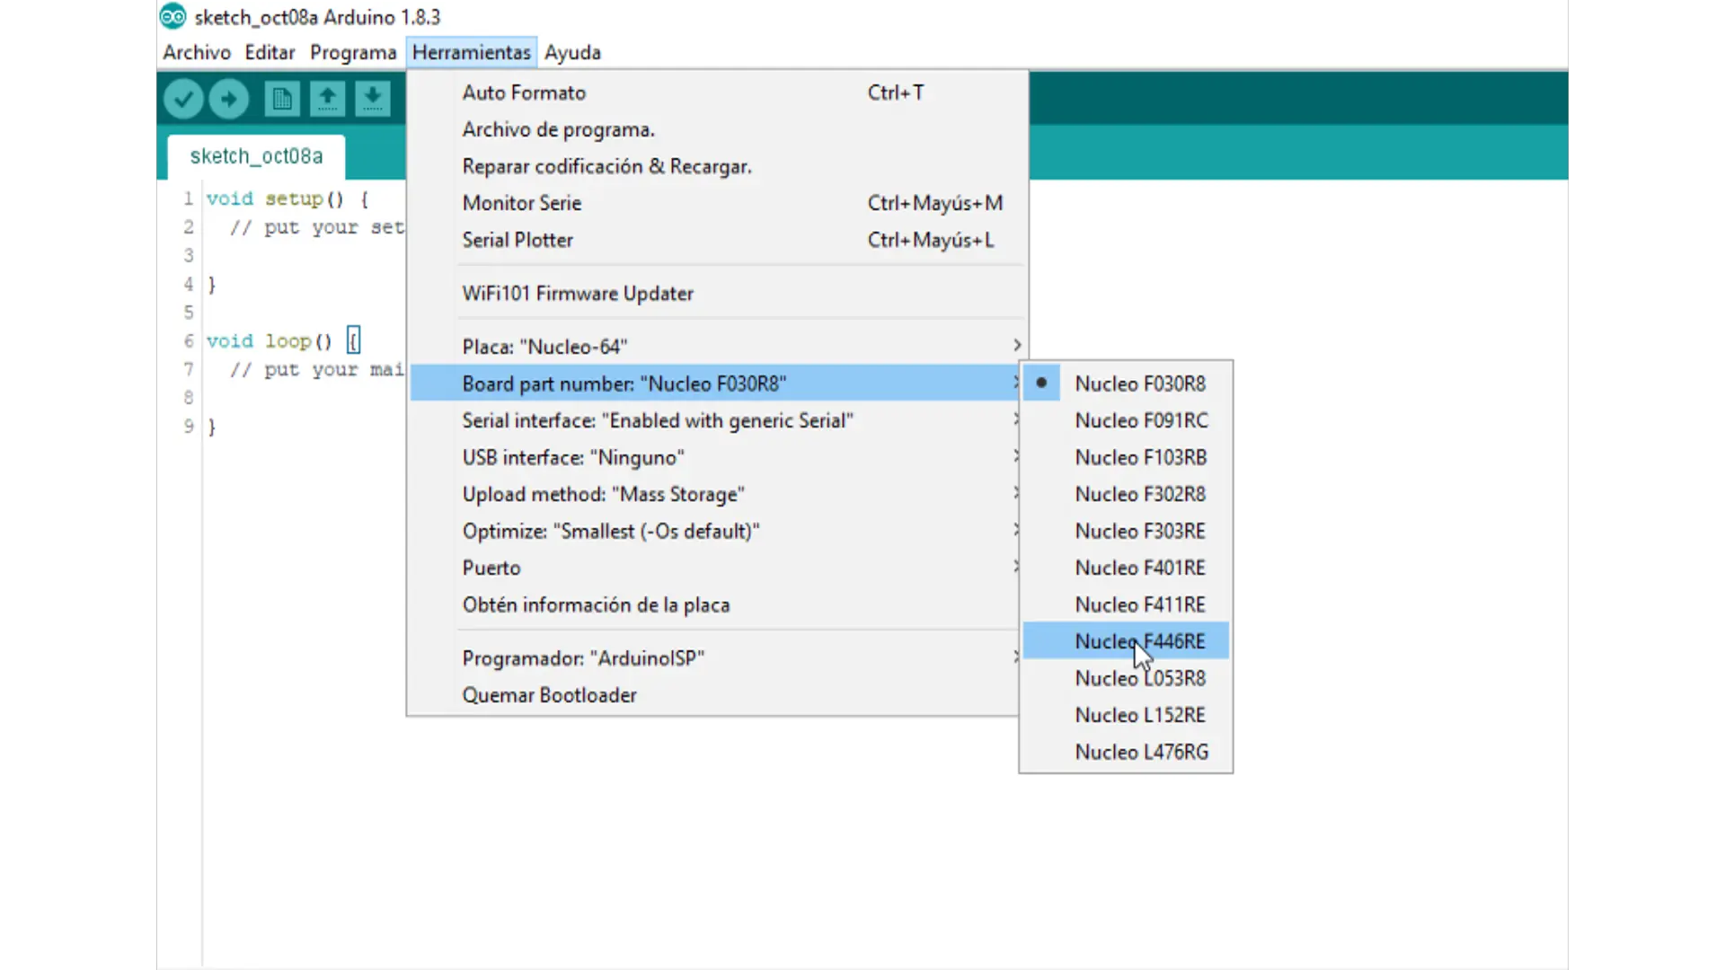Expand Upload method "Mass Storage" submenu
1725x970 pixels.
pyautogui.click(x=715, y=494)
